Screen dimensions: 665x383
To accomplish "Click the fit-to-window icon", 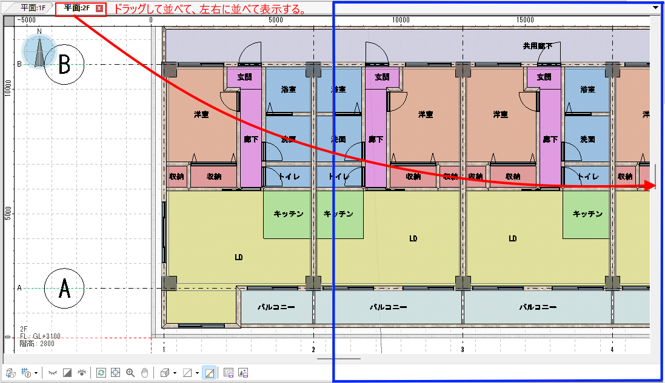I will click(116, 373).
